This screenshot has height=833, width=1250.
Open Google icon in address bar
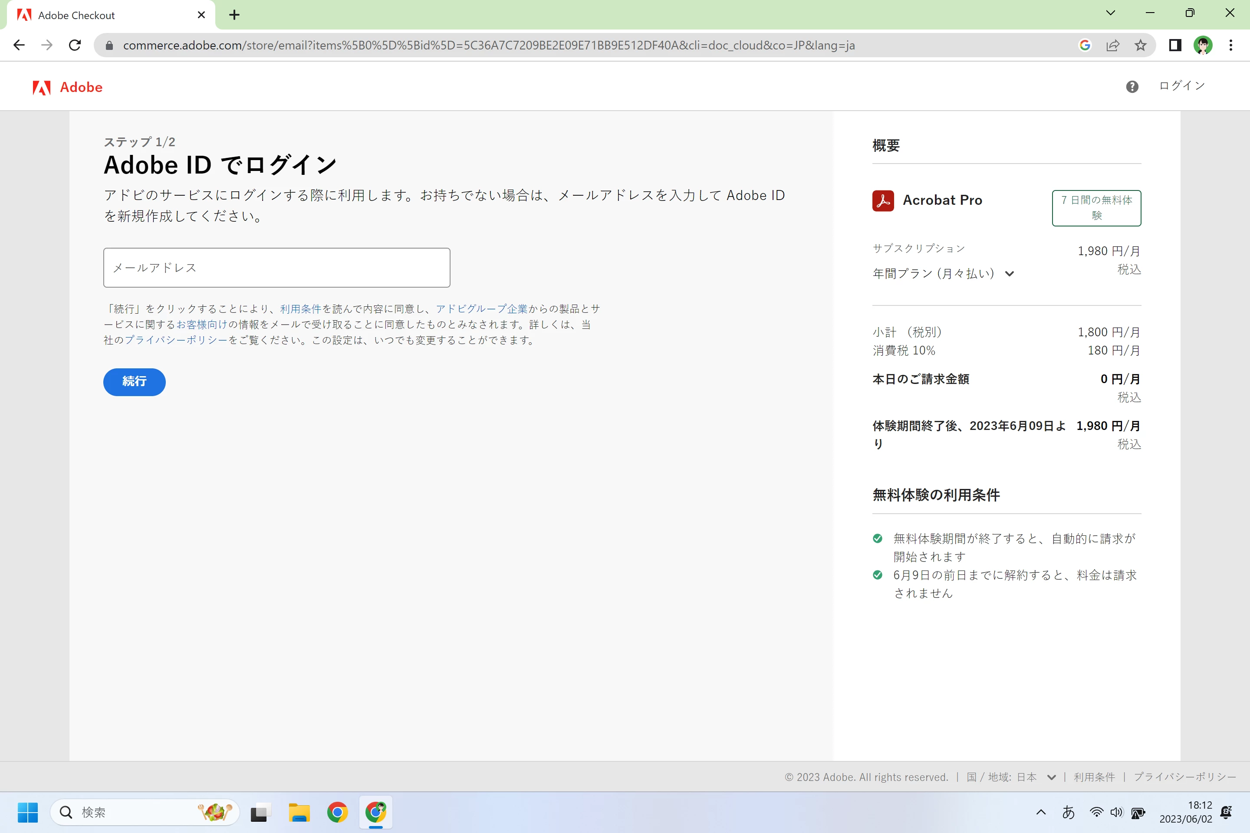click(x=1085, y=46)
